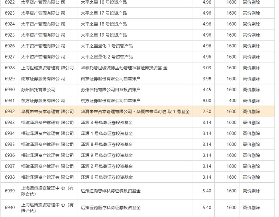Viewport: 279px width, 217px height.
Task: Select 泽源 8 号私募证券投资基金 cell
Action: point(107,144)
